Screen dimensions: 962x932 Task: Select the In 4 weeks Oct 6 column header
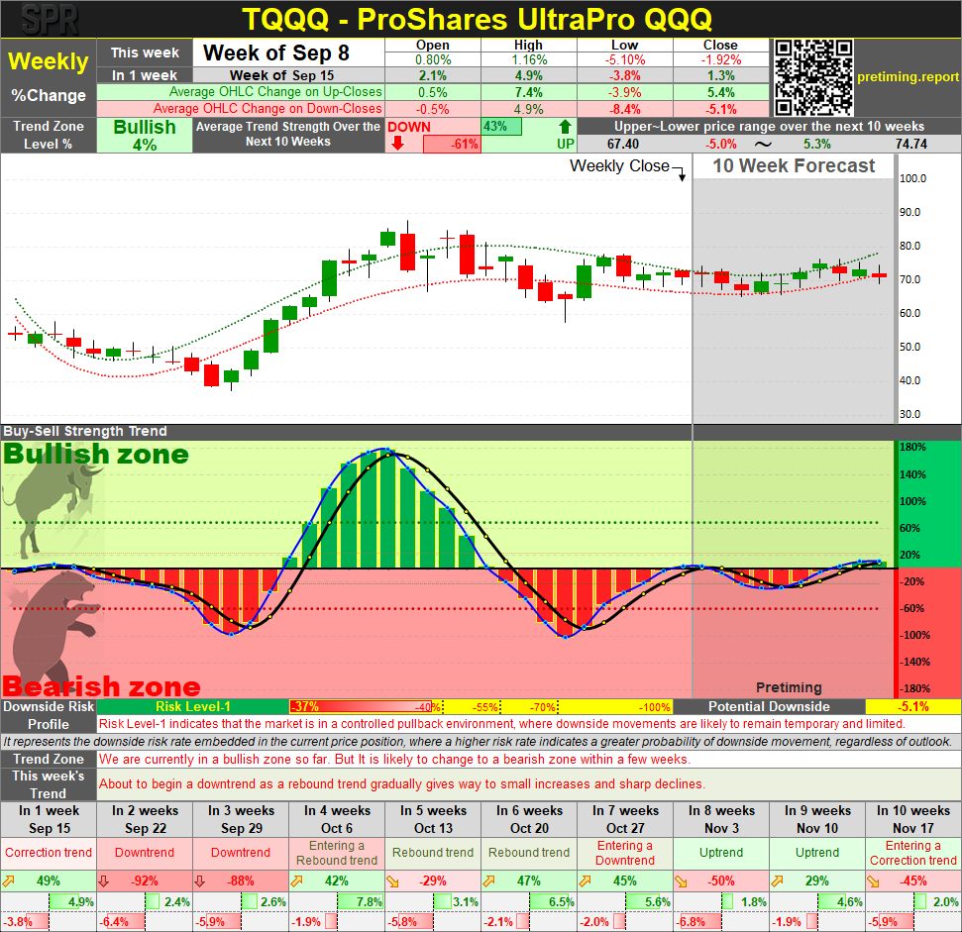coord(337,819)
